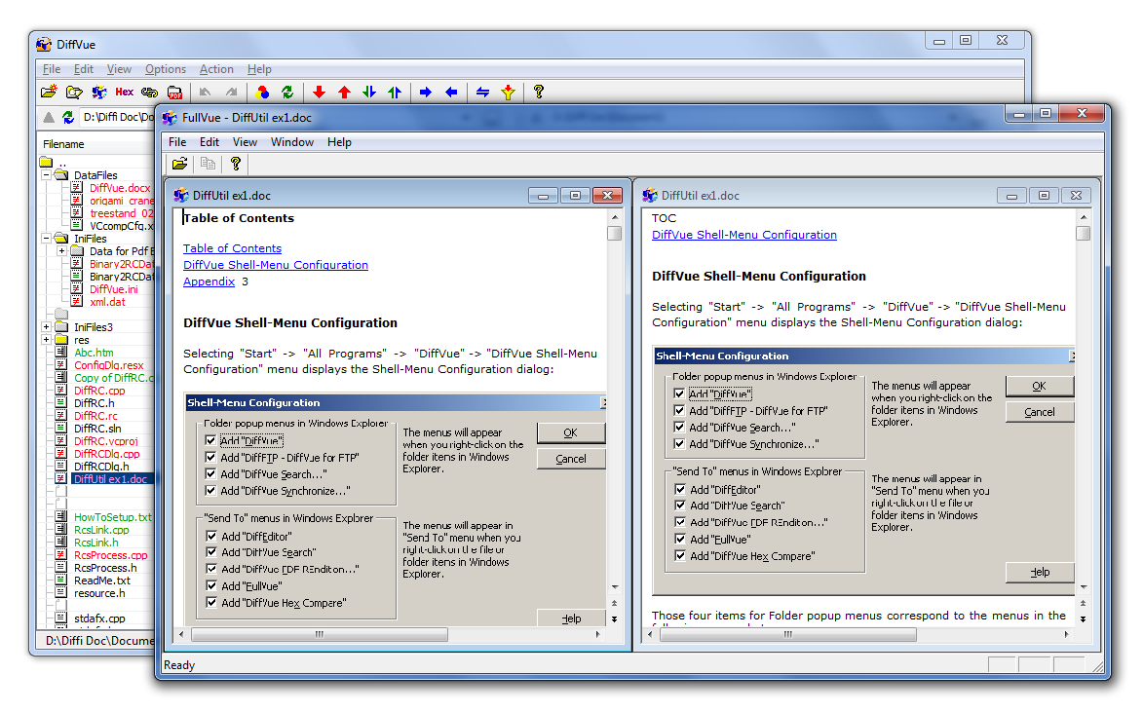This screenshot has width=1143, height=712.
Task: Click the open-folder icon in FullVue toolbar
Action: click(x=179, y=164)
